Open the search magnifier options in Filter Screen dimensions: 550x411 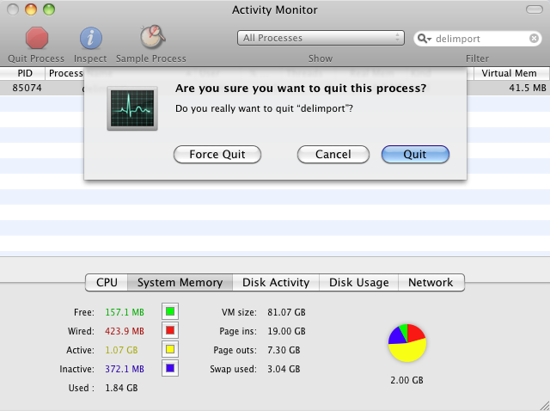[x=425, y=38]
